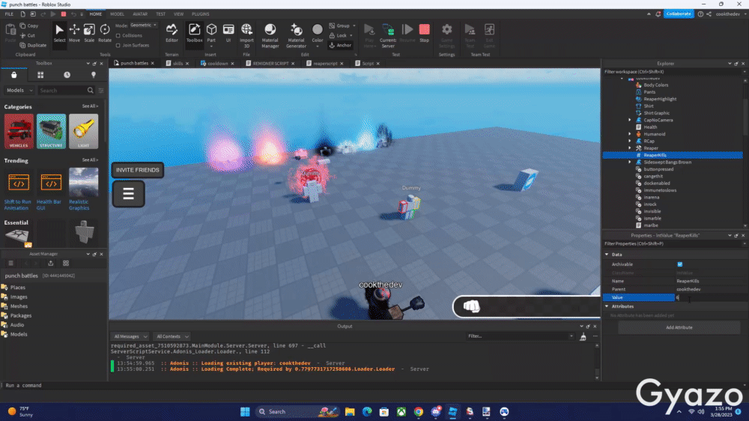The image size is (749, 421).
Task: Select the Vehicles category thumbnail
Action: [19, 131]
